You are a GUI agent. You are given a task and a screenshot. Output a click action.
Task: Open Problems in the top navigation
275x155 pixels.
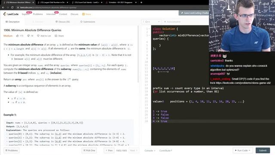(38, 14)
